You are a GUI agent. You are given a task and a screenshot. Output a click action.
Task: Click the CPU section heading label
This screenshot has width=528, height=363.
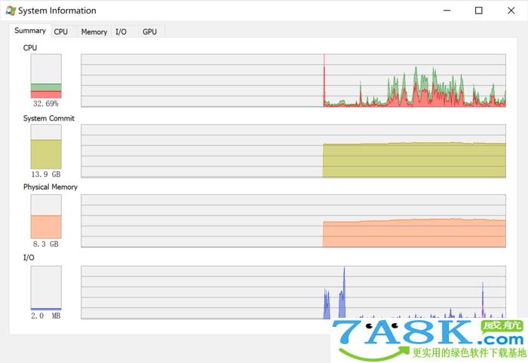coord(30,47)
